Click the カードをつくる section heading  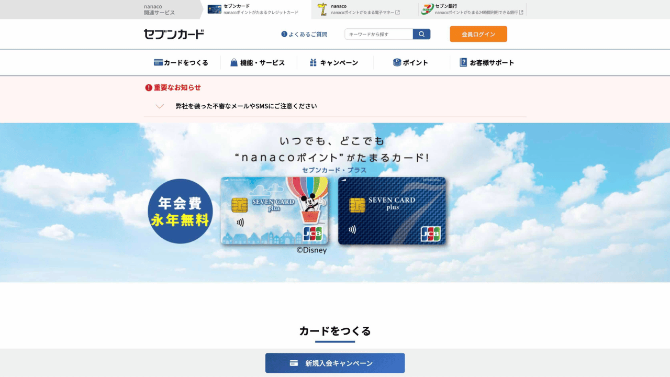pyautogui.click(x=335, y=331)
